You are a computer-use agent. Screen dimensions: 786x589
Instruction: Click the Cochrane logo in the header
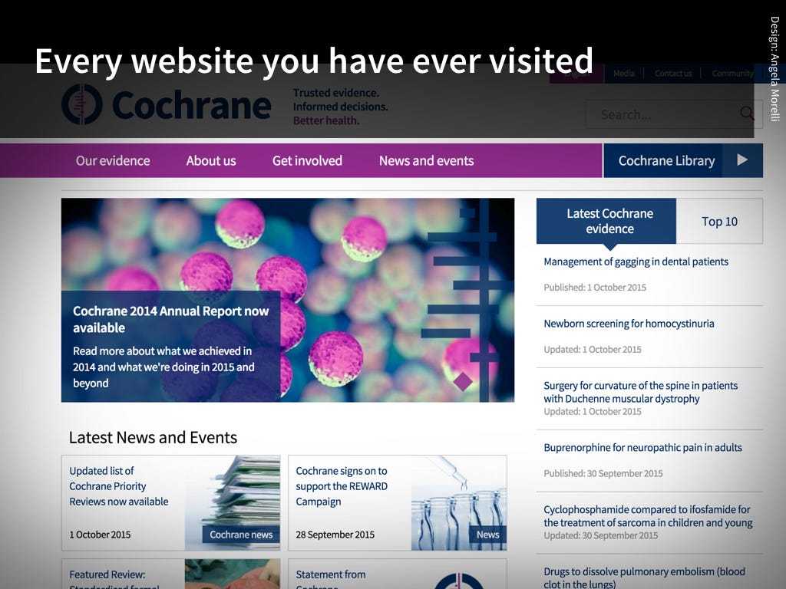coord(166,104)
